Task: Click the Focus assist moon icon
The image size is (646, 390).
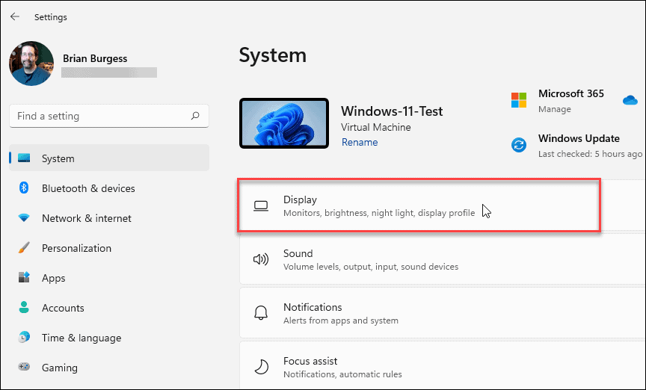Action: (x=261, y=367)
